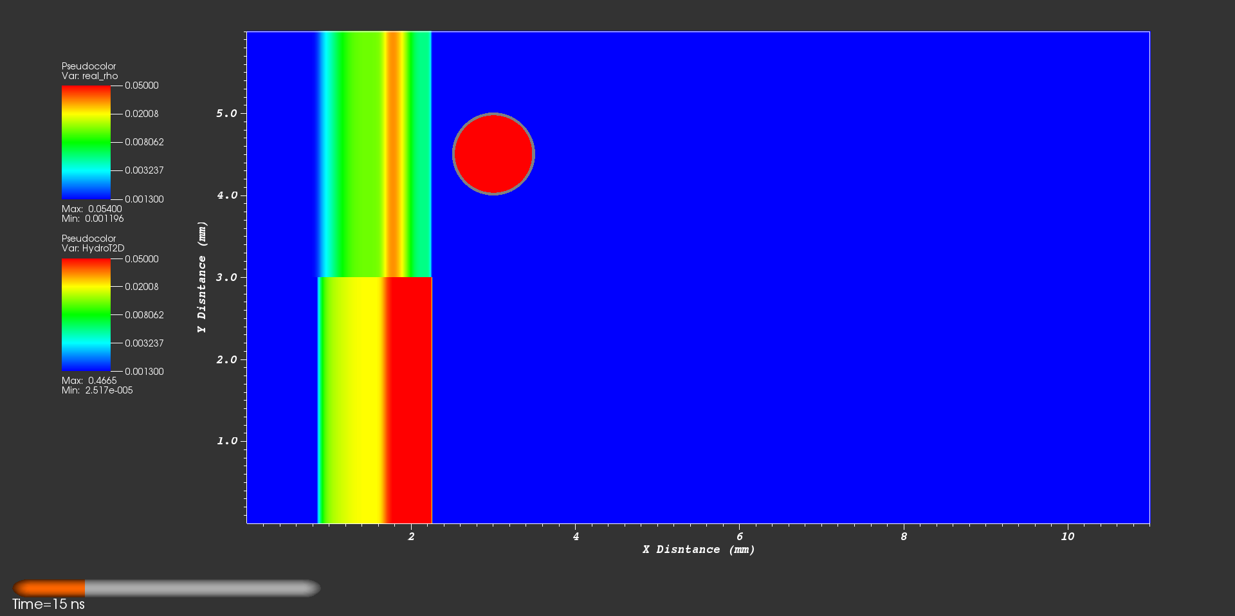
Task: Click the X axis tick label '6'
Action: coord(740,536)
